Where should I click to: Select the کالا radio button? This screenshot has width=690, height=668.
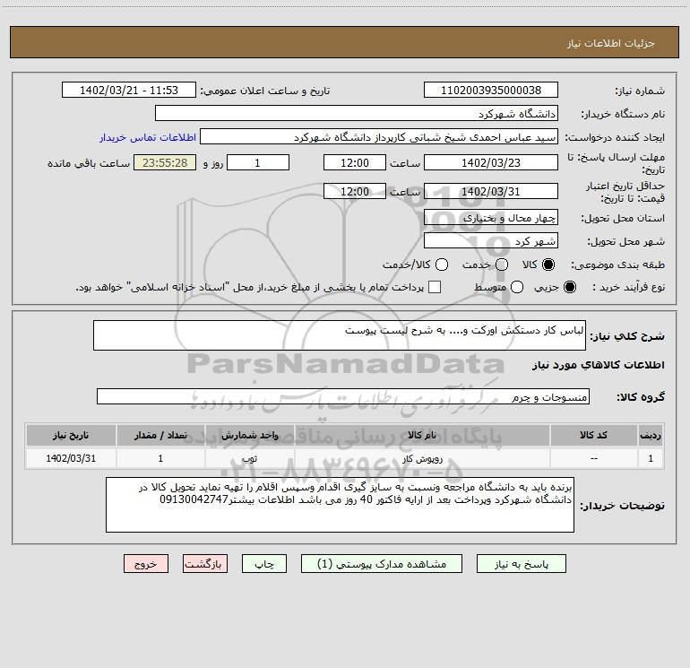(x=548, y=265)
